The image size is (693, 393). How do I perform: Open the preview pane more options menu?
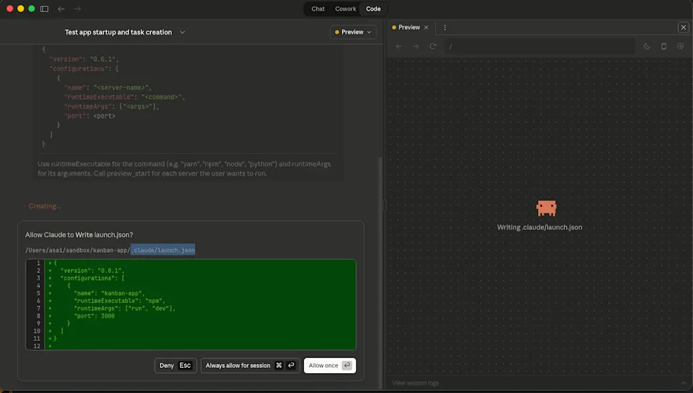445,27
